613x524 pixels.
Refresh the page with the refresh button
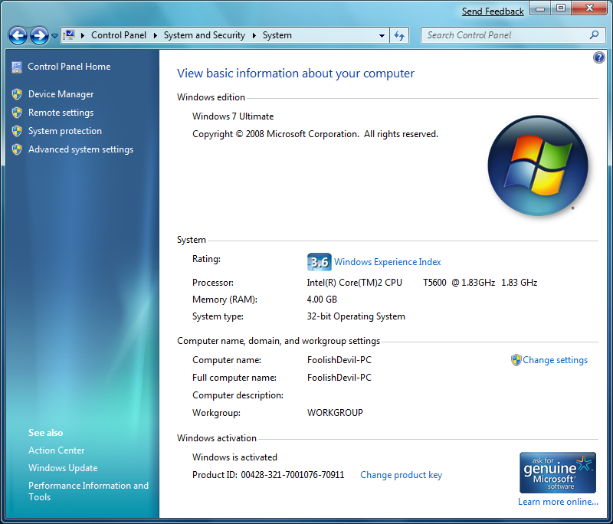click(399, 35)
